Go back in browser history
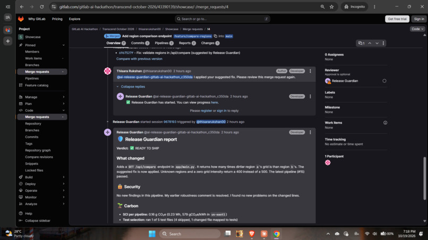 pyautogui.click(x=22, y=7)
